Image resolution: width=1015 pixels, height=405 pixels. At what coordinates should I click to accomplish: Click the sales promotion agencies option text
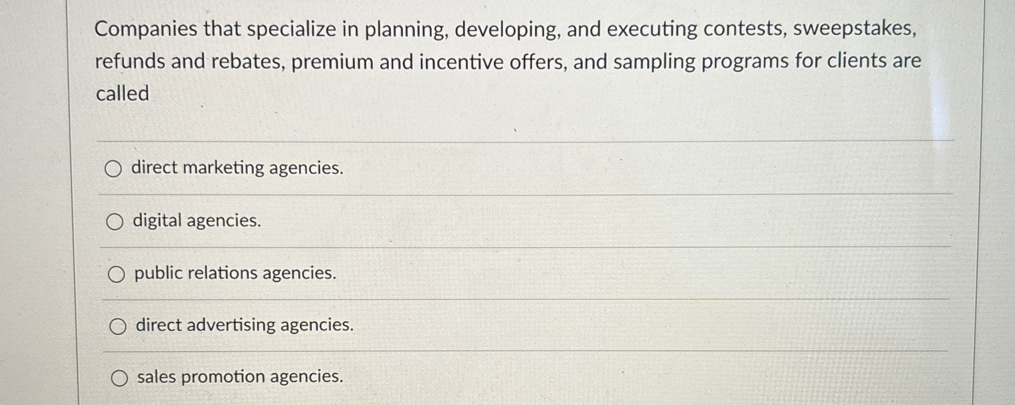(240, 378)
